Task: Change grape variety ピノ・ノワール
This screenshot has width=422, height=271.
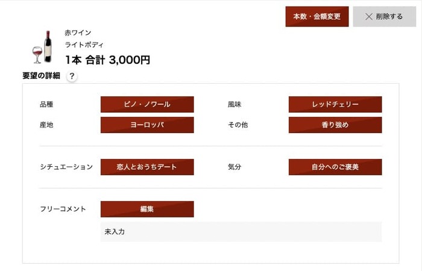Action: coord(147,104)
